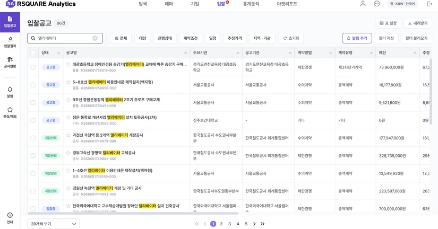This screenshot has width=438, height=229.
Task: Star the 대광초등학교 승강기 notice
Action: click(68, 64)
